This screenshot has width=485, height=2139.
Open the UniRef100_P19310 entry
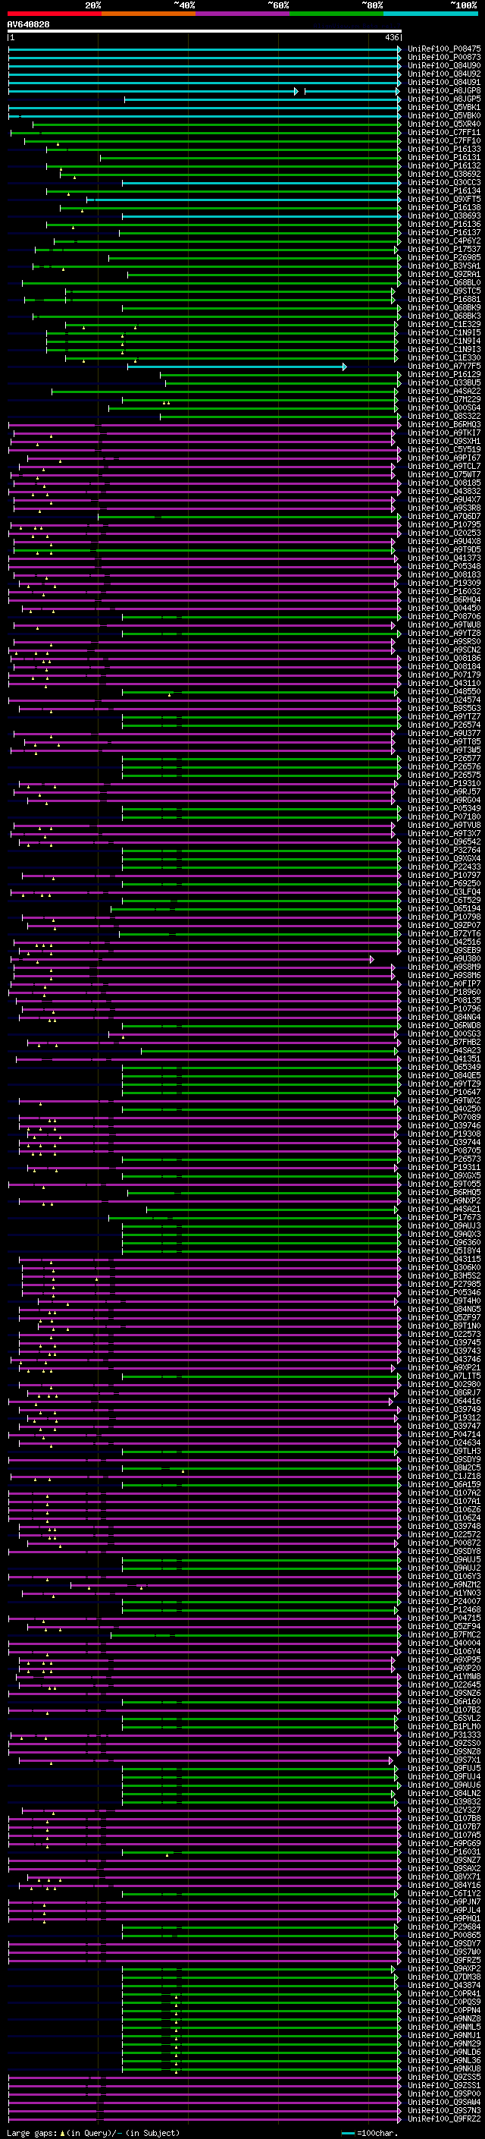[x=444, y=783]
